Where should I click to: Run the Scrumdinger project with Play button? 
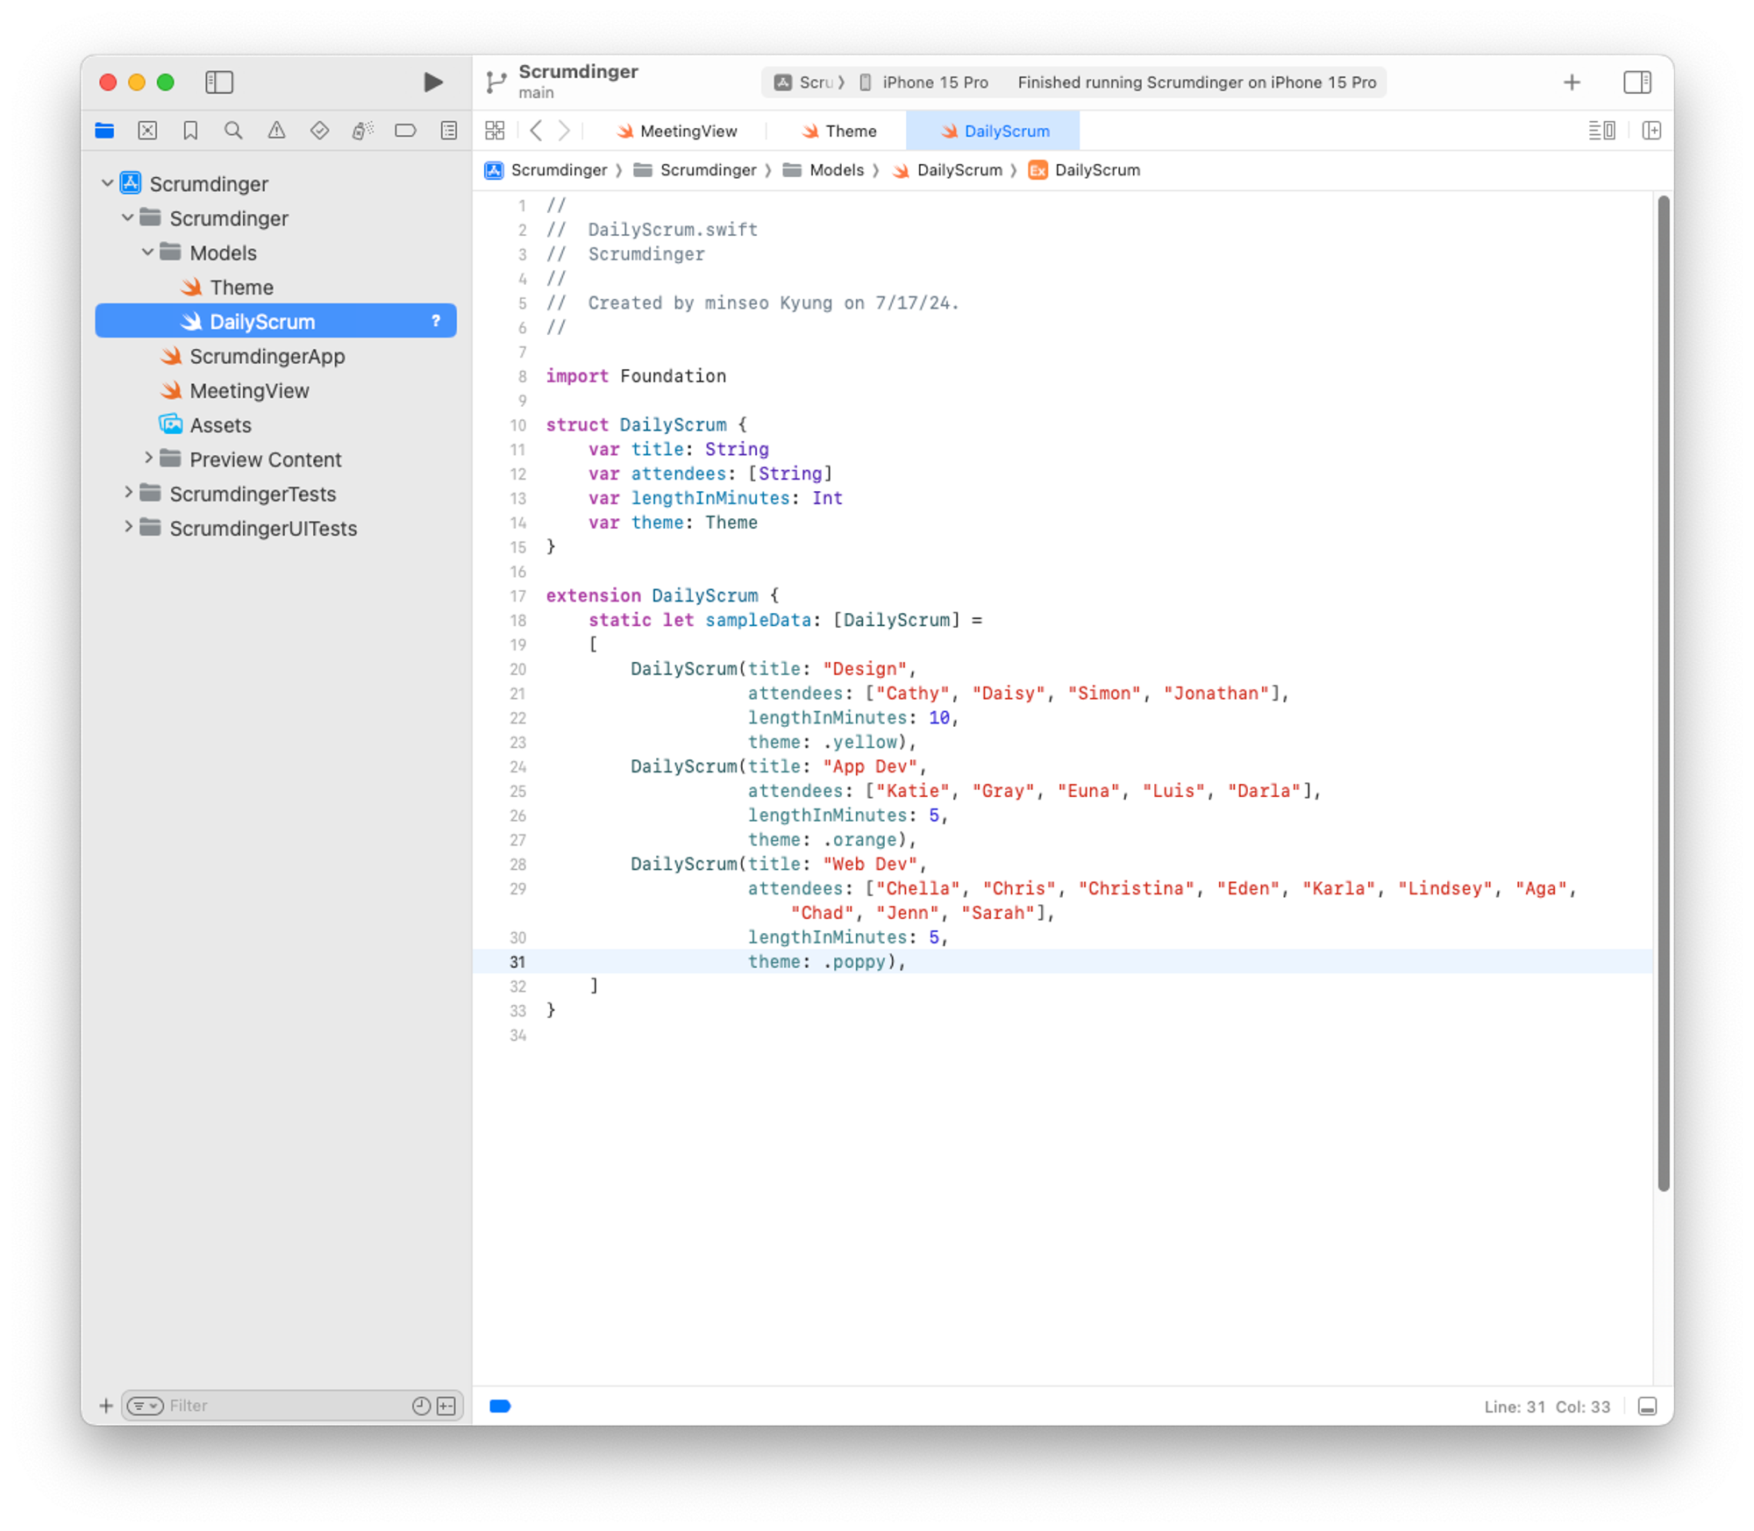pos(432,82)
